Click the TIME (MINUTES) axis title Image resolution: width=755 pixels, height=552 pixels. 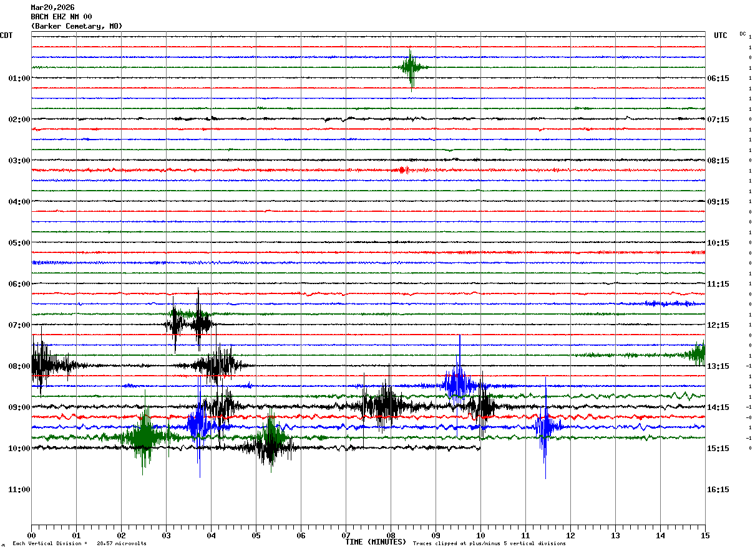(376, 542)
